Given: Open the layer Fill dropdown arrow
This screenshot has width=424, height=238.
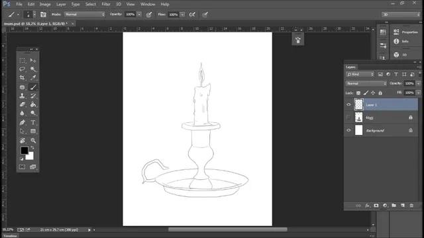Looking at the screenshot, I should click(x=418, y=93).
